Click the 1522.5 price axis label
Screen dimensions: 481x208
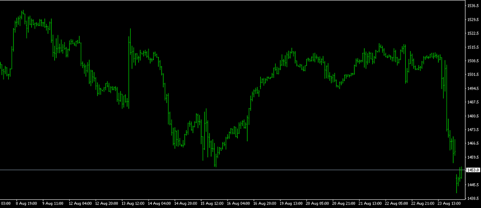[473, 33]
